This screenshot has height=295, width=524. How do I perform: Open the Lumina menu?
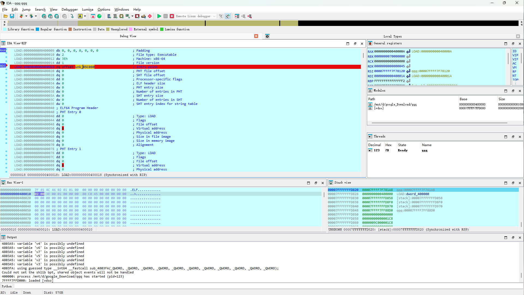(88, 10)
